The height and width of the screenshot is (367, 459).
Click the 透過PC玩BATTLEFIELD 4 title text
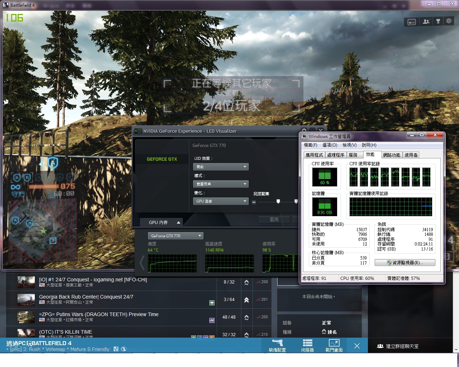pyautogui.click(x=39, y=343)
